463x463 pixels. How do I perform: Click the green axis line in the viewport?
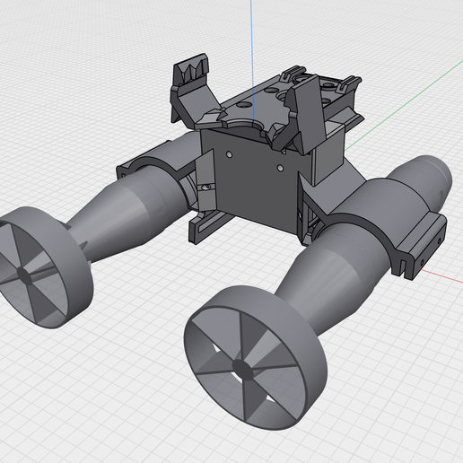coord(404,105)
